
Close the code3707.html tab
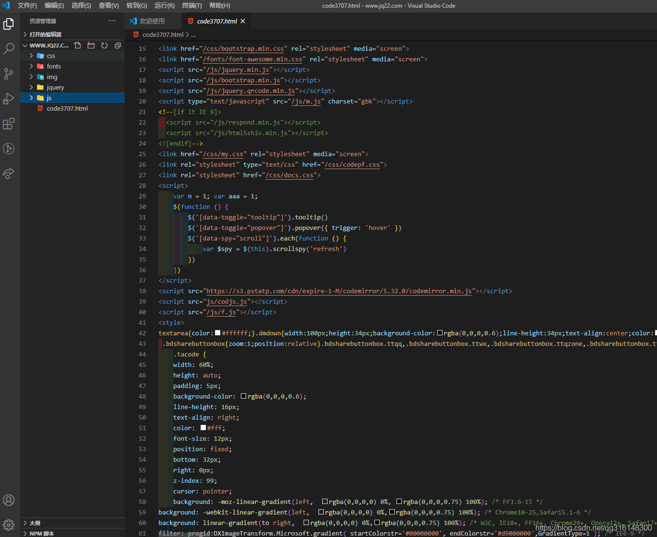point(243,21)
